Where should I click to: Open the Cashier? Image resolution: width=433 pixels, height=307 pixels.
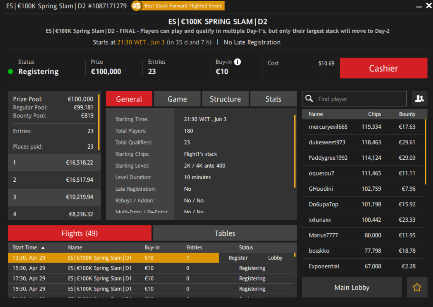point(383,68)
